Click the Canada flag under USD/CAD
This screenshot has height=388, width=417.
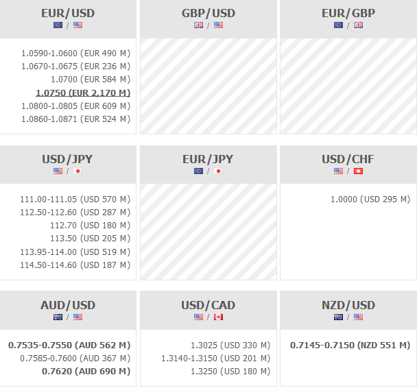click(x=218, y=317)
